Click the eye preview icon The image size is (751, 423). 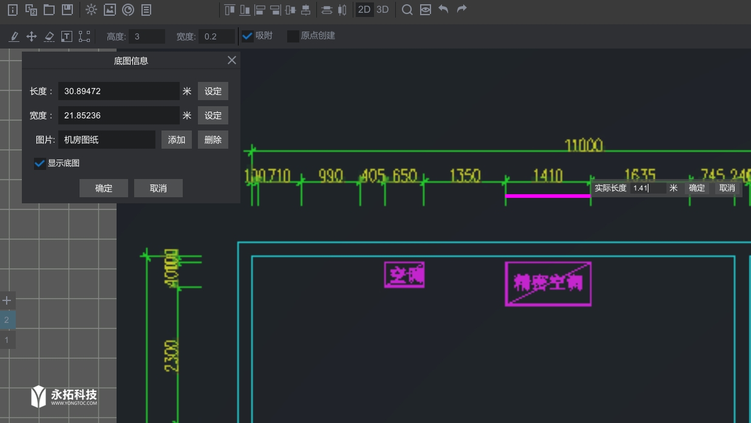(426, 10)
